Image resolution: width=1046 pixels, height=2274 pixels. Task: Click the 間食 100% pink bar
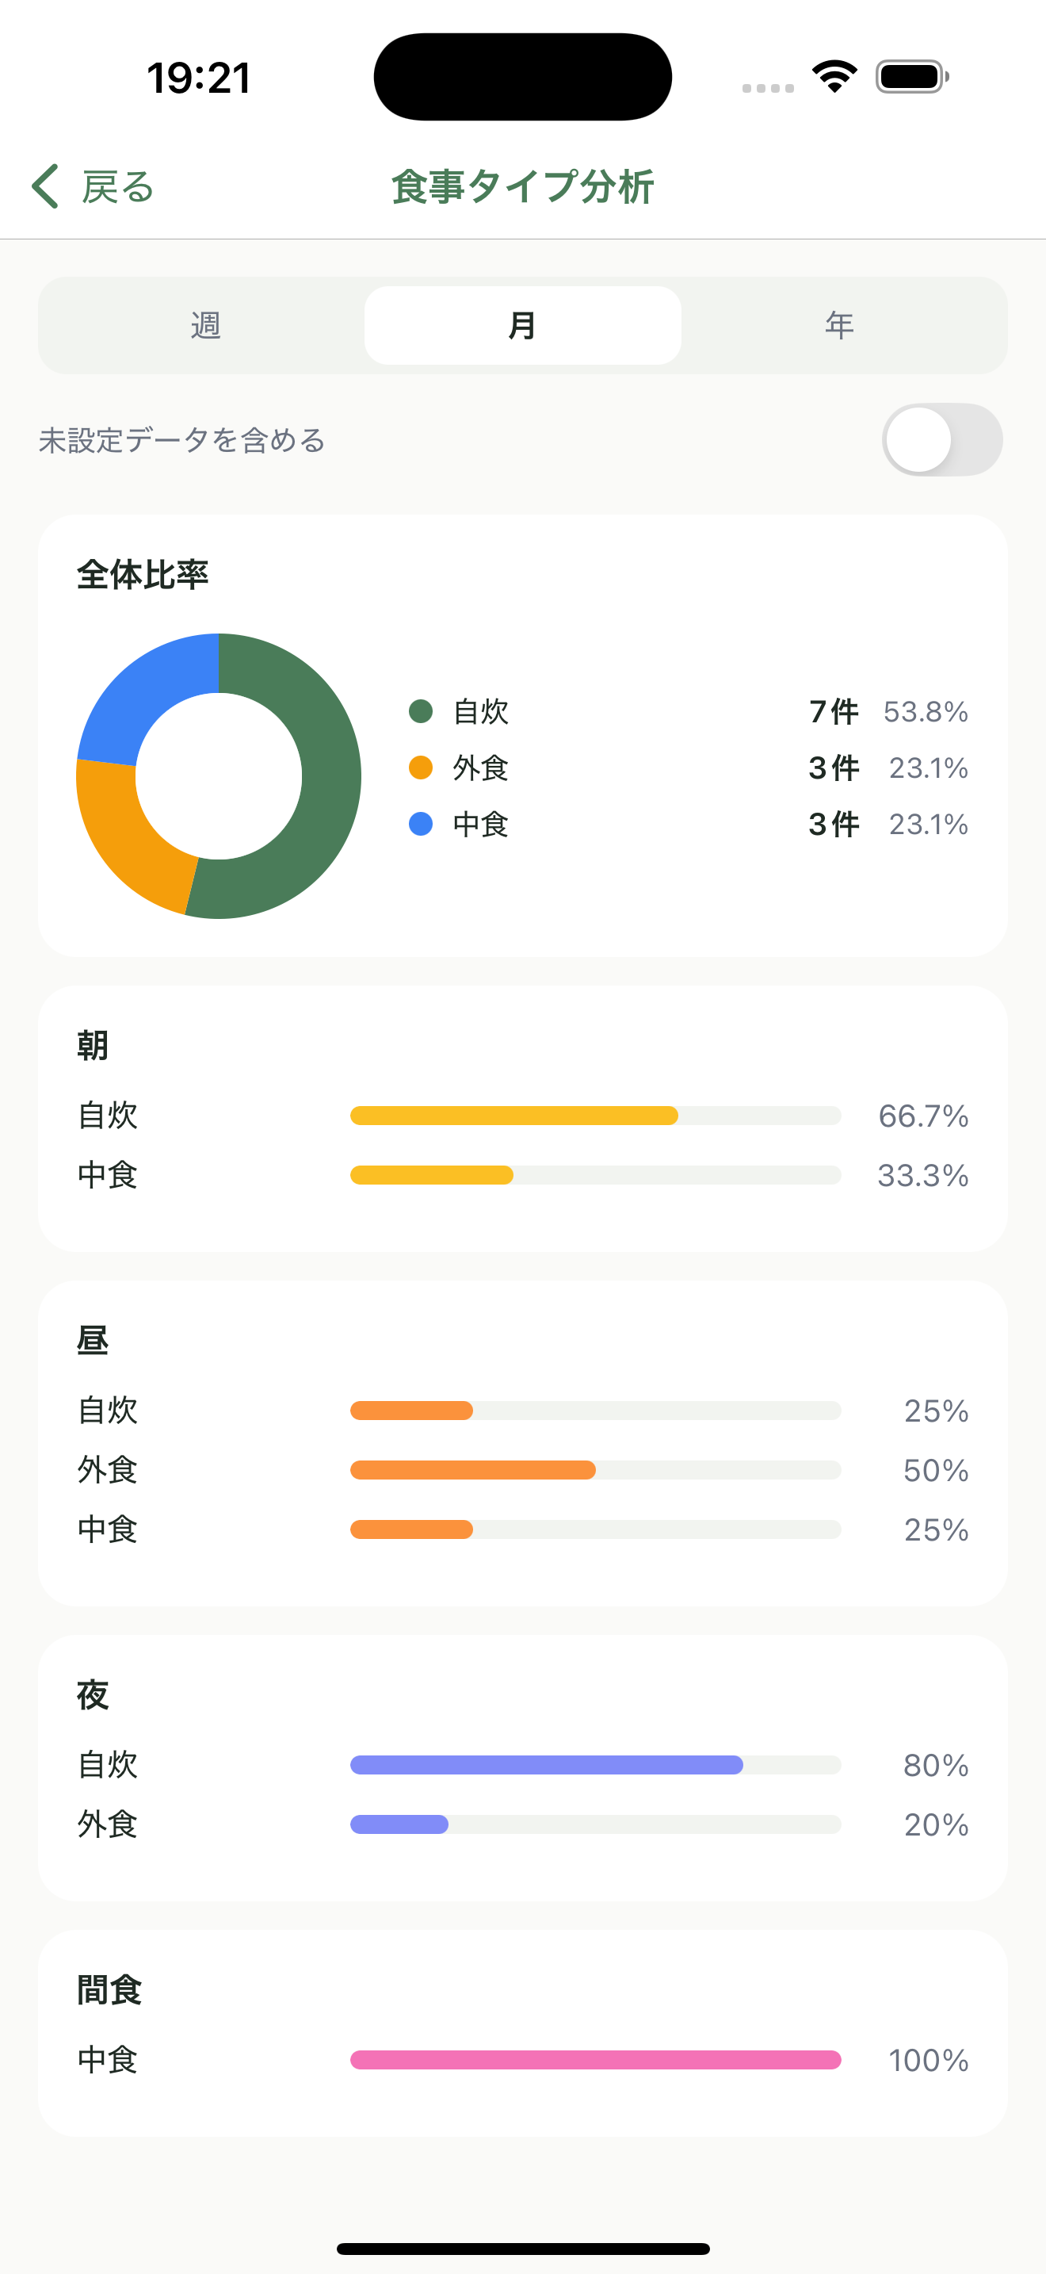coord(596,2061)
